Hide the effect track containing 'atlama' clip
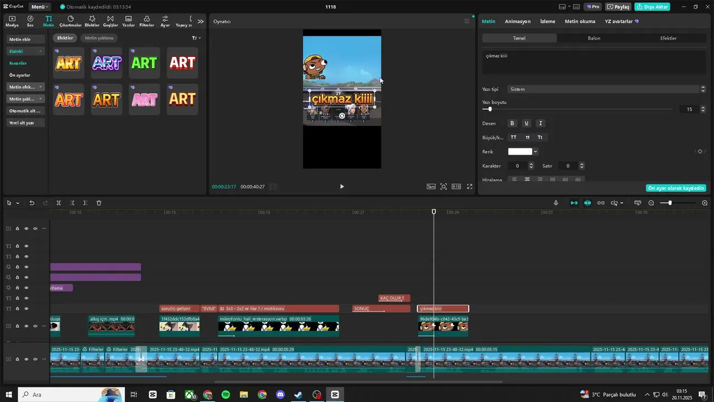Viewport: 714px width, 402px height. point(26,288)
